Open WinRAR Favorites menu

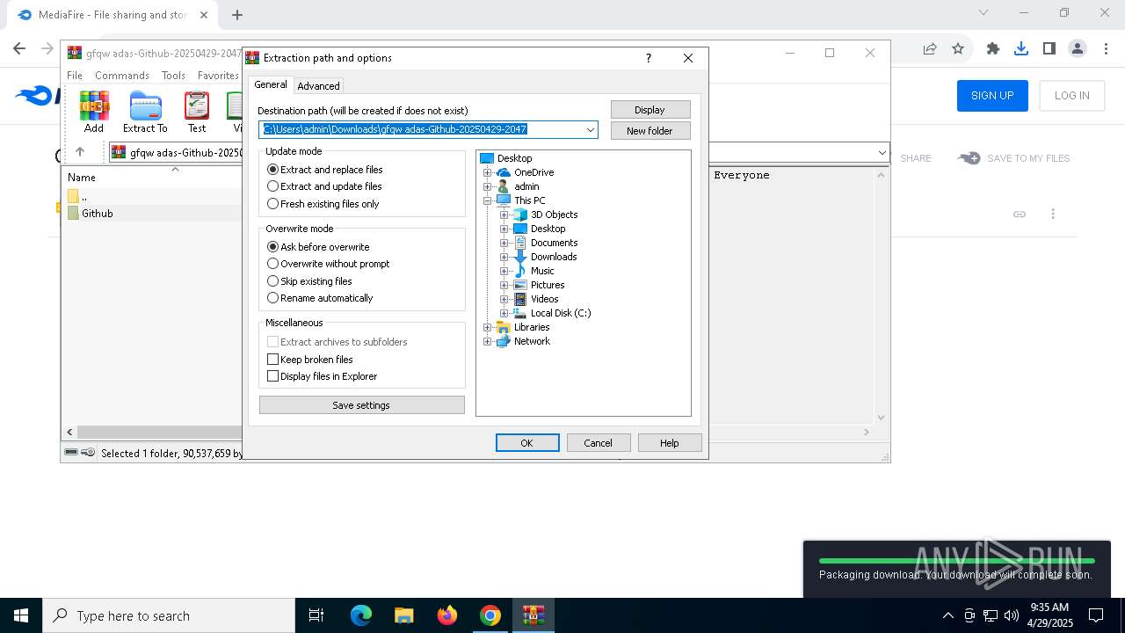coord(218,76)
